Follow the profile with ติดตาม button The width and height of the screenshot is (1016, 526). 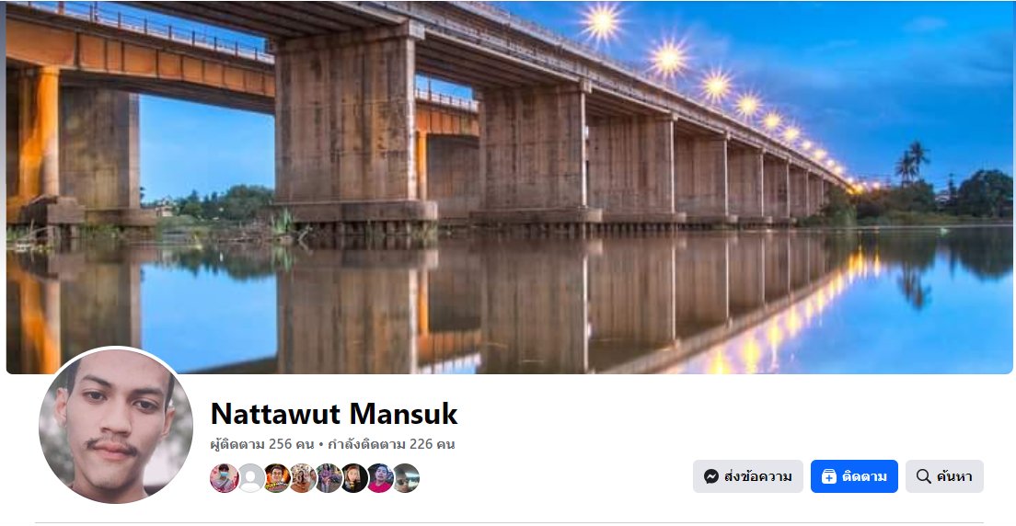click(x=854, y=476)
